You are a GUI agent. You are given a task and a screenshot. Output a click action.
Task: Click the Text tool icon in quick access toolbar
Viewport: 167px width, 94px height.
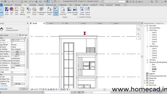tap(37, 2)
